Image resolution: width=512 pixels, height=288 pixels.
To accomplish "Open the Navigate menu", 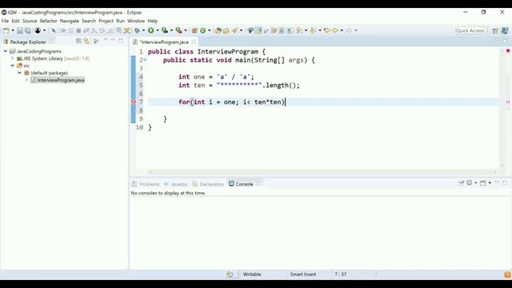I will [x=70, y=21].
